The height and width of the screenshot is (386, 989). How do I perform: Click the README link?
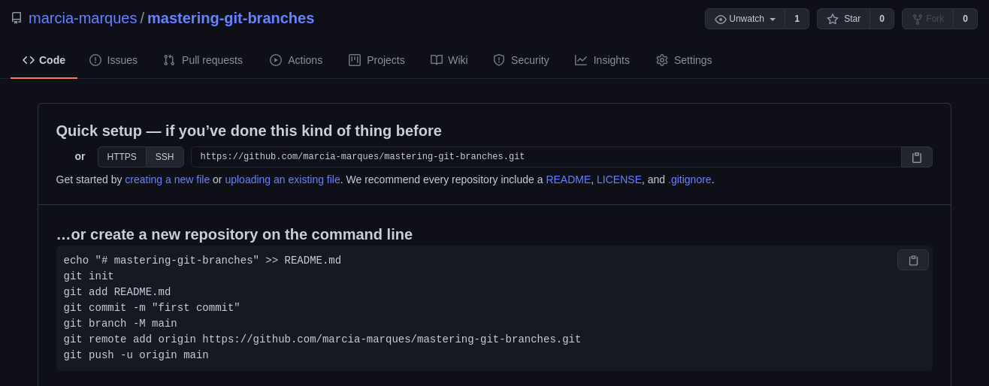click(568, 179)
